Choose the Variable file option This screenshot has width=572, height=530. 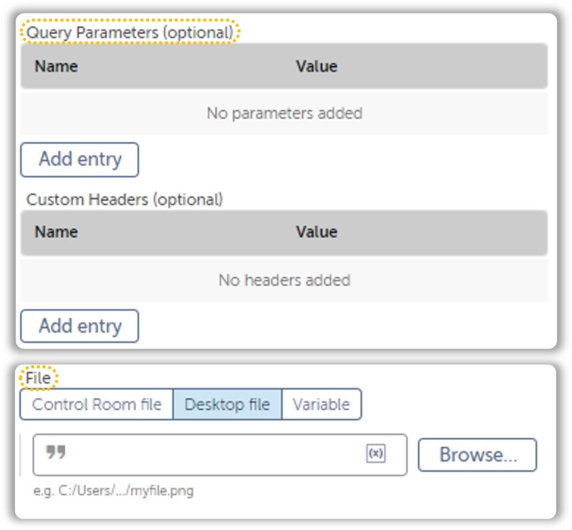pos(321,404)
